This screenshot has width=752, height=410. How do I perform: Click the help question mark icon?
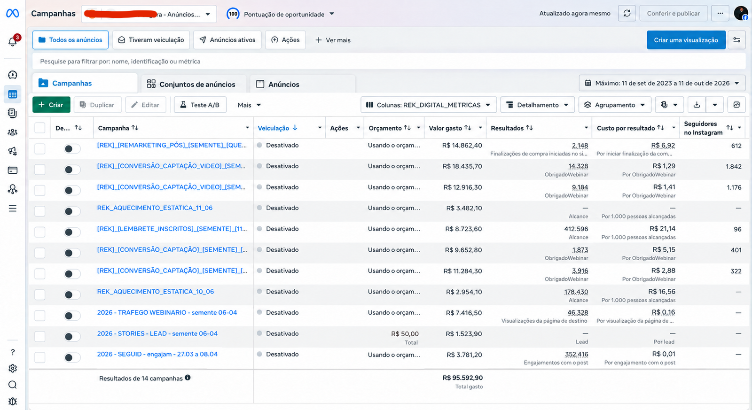point(13,352)
